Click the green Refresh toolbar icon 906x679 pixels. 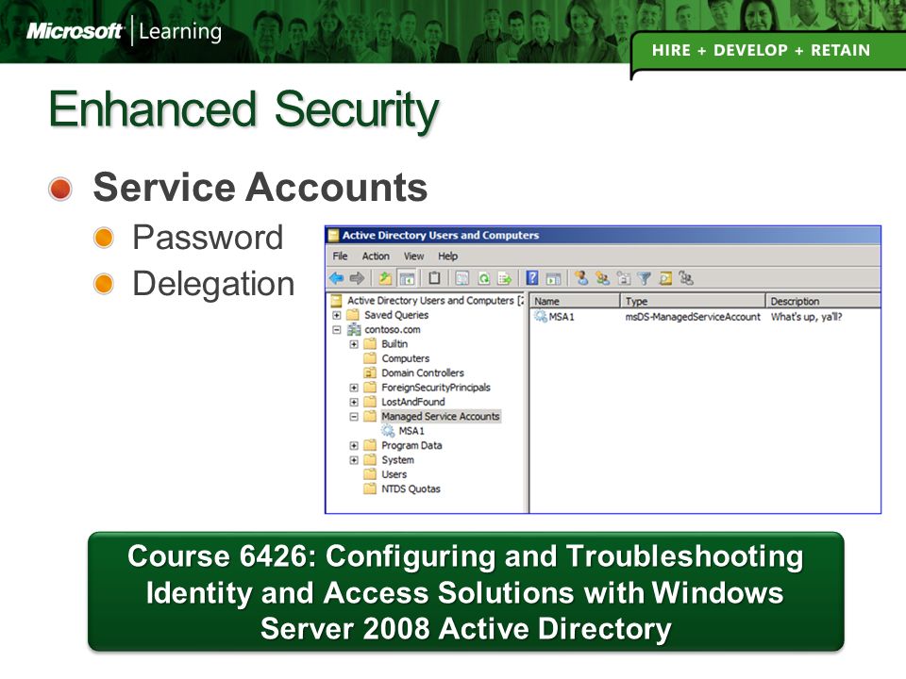click(483, 278)
